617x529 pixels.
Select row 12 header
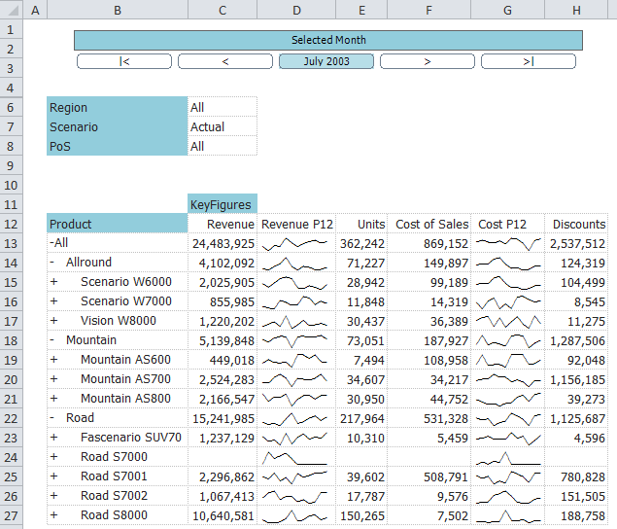(11, 224)
